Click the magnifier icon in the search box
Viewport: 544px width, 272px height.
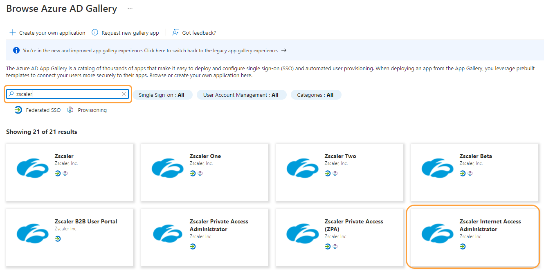point(11,94)
